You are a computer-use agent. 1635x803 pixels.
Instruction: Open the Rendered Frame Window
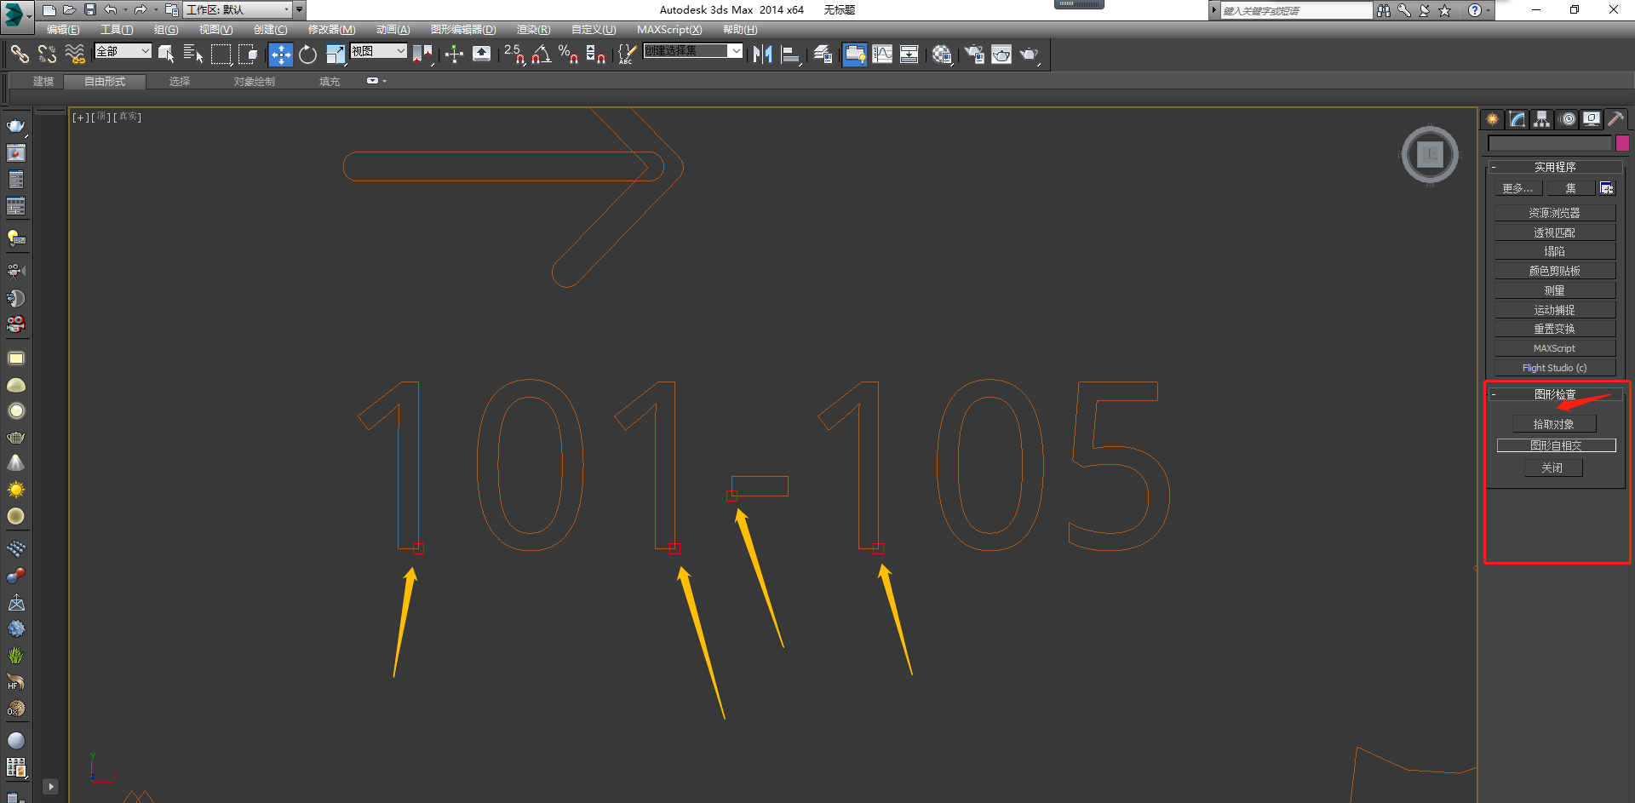click(x=1001, y=54)
